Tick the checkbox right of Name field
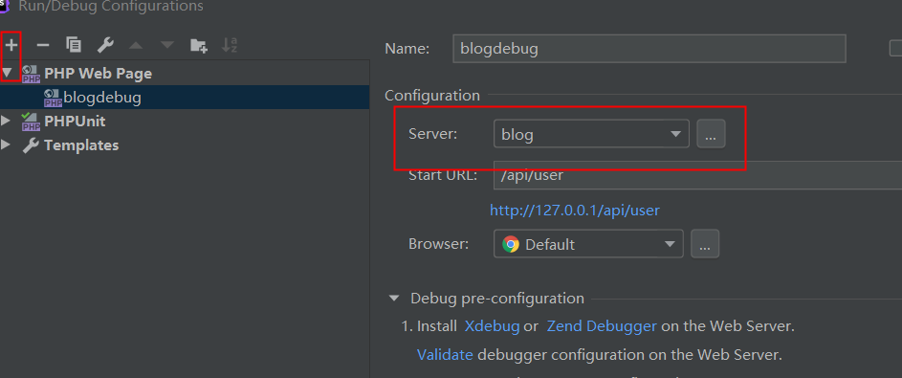Screen dimensions: 902x378 click(895, 49)
